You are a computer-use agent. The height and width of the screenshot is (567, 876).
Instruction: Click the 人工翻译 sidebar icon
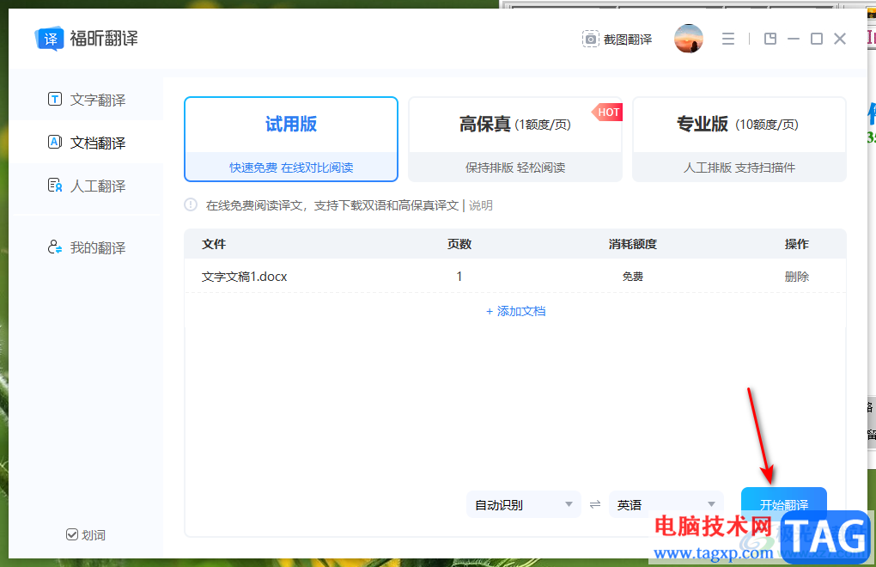pos(55,185)
